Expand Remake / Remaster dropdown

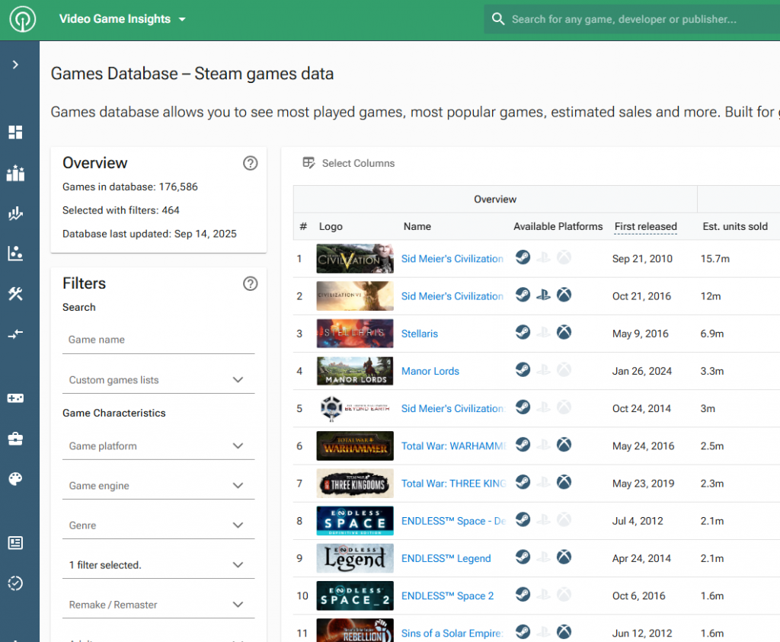(x=158, y=605)
